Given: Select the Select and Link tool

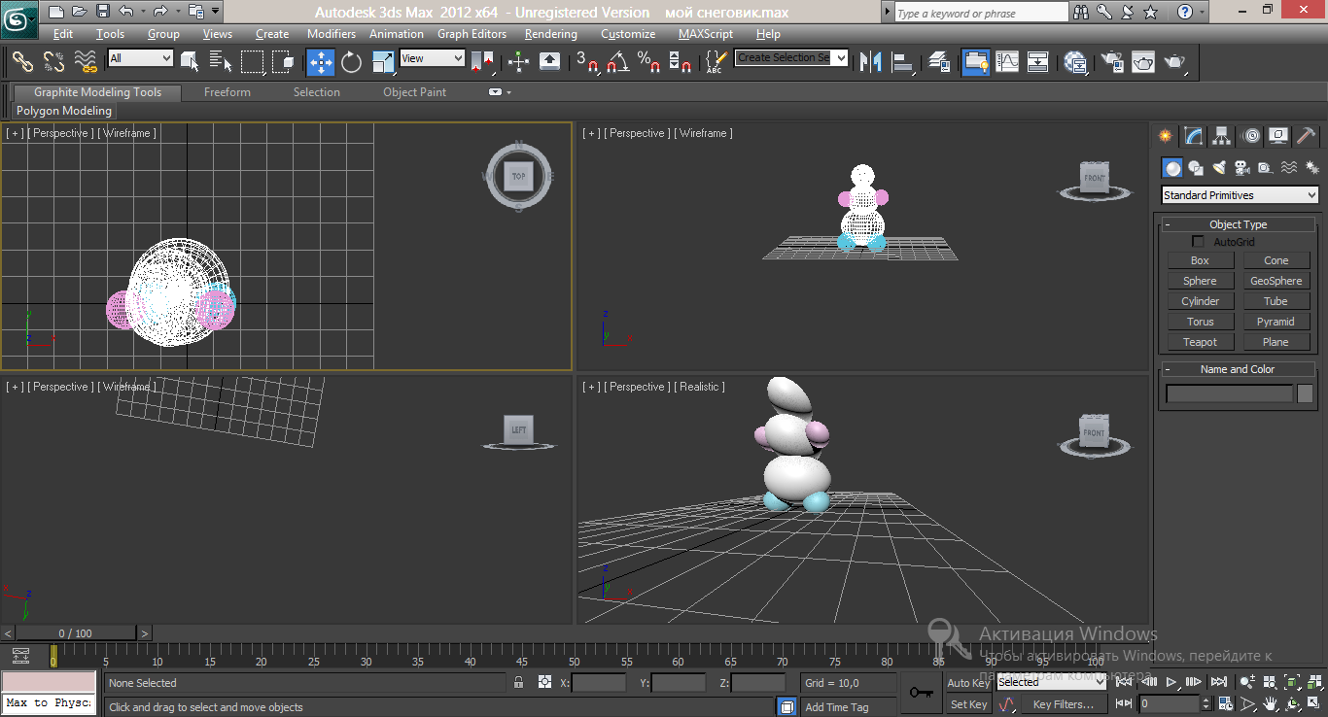Looking at the screenshot, I should [22, 62].
